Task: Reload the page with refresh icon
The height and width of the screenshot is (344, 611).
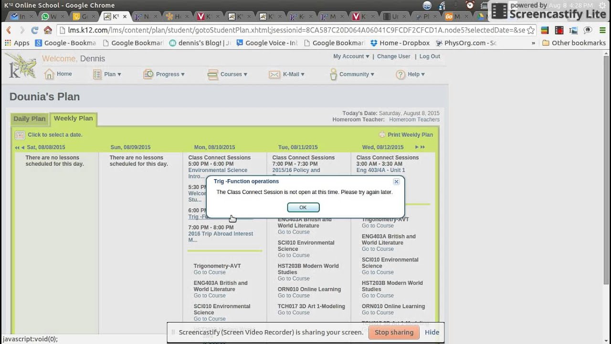Action: point(34,30)
